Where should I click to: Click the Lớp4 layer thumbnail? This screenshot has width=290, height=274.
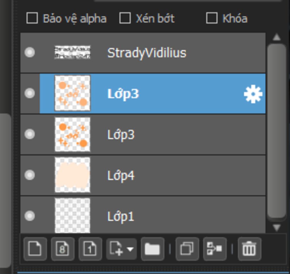(72, 175)
